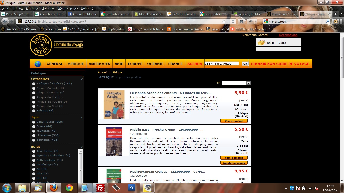The image size is (344, 193).
Task: Click the volume icon in system tray
Action: (316, 188)
